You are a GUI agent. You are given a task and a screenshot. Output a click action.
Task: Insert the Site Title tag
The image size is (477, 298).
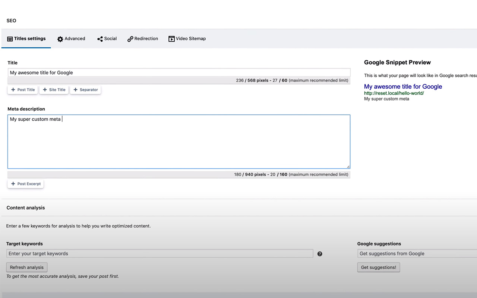[x=54, y=90]
